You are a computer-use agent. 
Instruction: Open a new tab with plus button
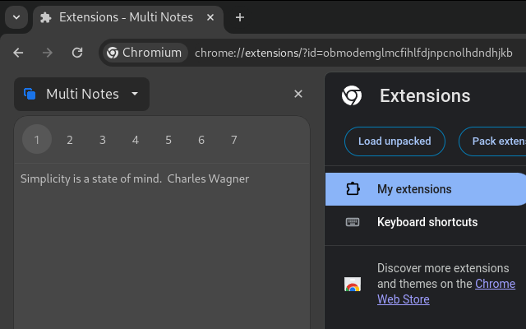(x=240, y=17)
